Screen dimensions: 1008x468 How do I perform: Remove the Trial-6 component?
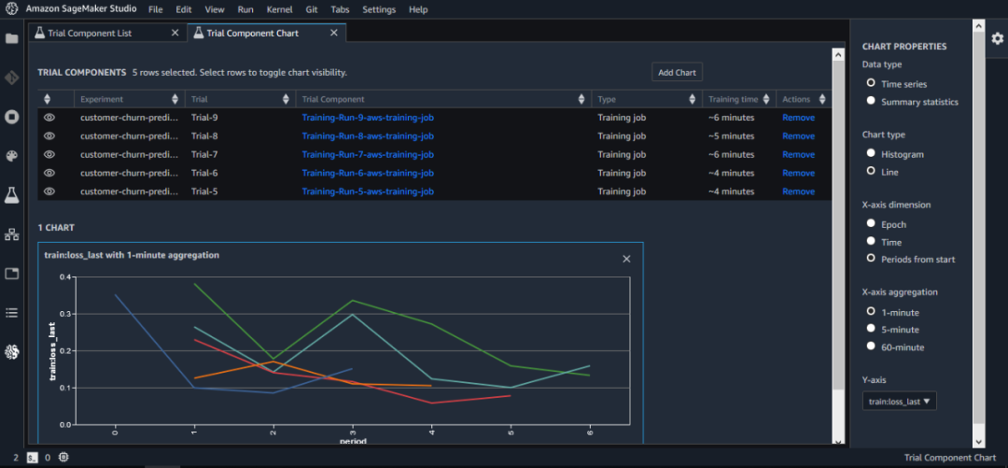[x=798, y=173]
